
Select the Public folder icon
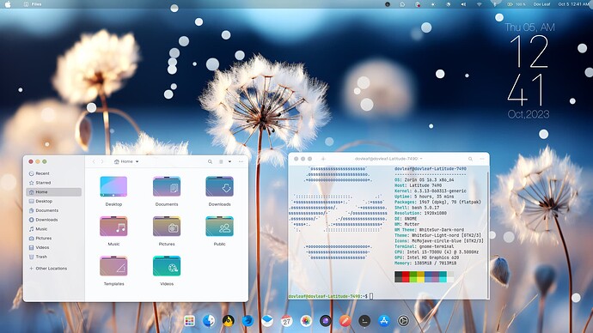[x=219, y=227]
